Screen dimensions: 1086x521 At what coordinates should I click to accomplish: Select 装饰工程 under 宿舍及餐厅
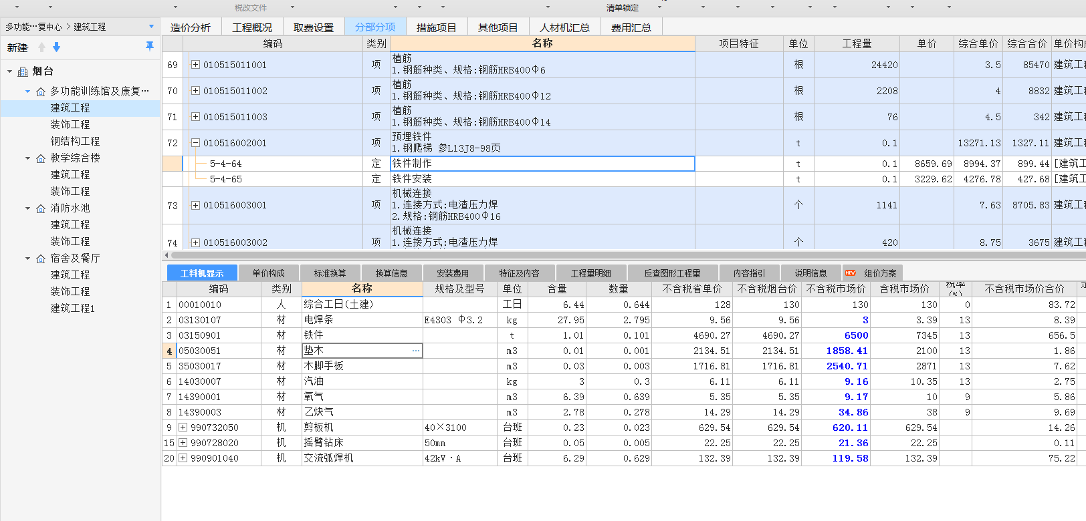click(x=70, y=292)
